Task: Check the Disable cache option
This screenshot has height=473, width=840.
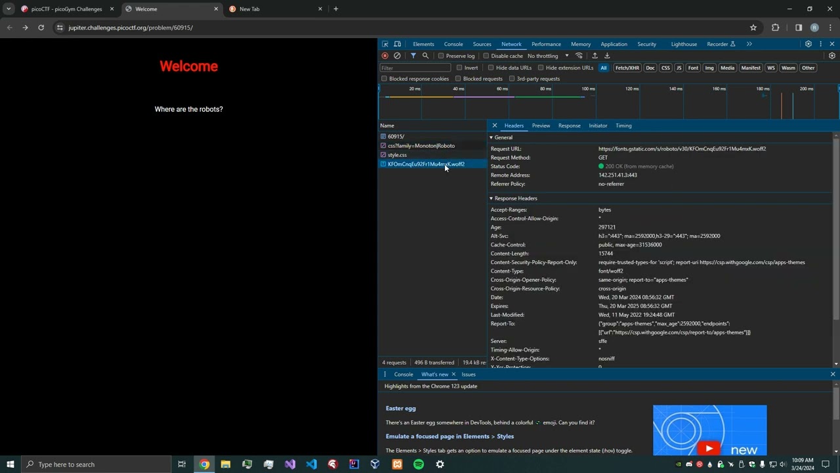Action: coord(486,56)
